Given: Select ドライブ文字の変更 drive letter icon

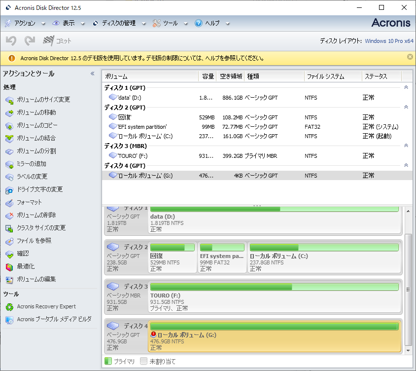Looking at the screenshot, I should [9, 190].
